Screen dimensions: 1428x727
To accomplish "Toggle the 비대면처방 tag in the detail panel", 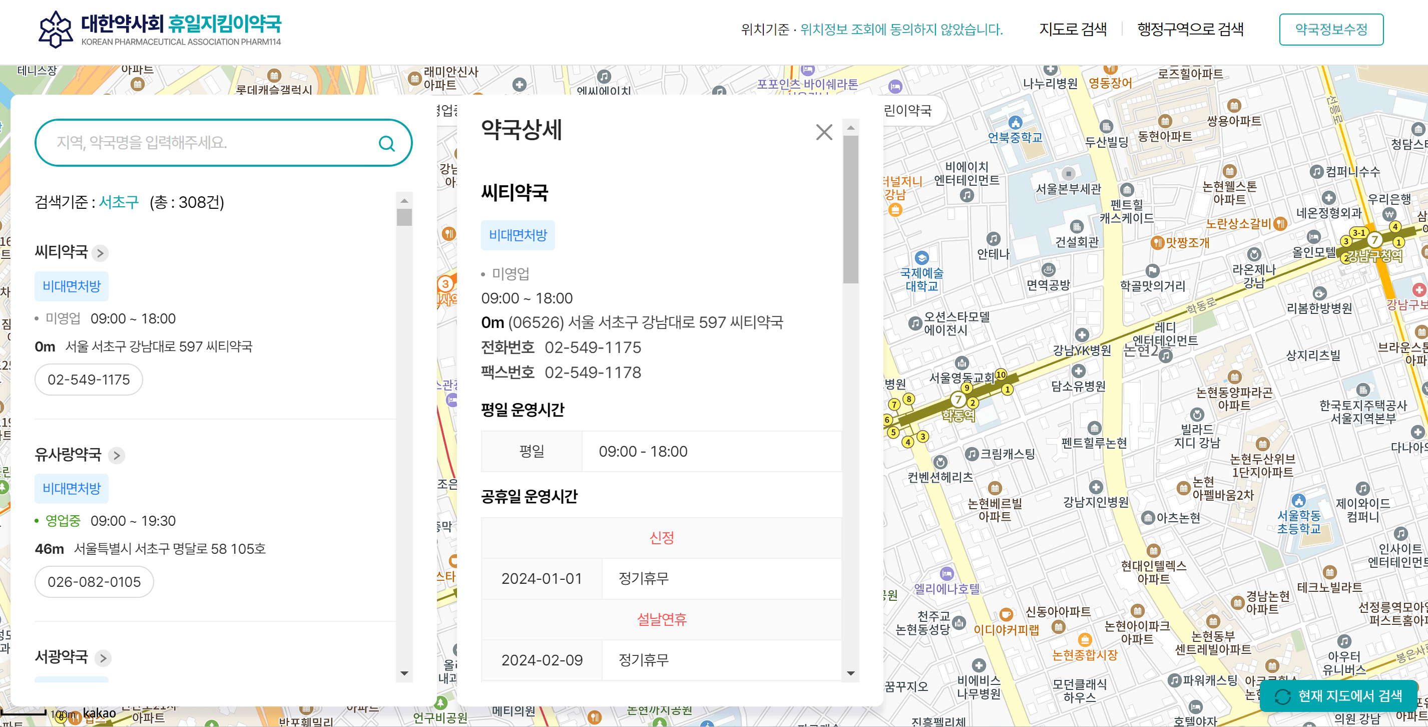I will click(518, 234).
